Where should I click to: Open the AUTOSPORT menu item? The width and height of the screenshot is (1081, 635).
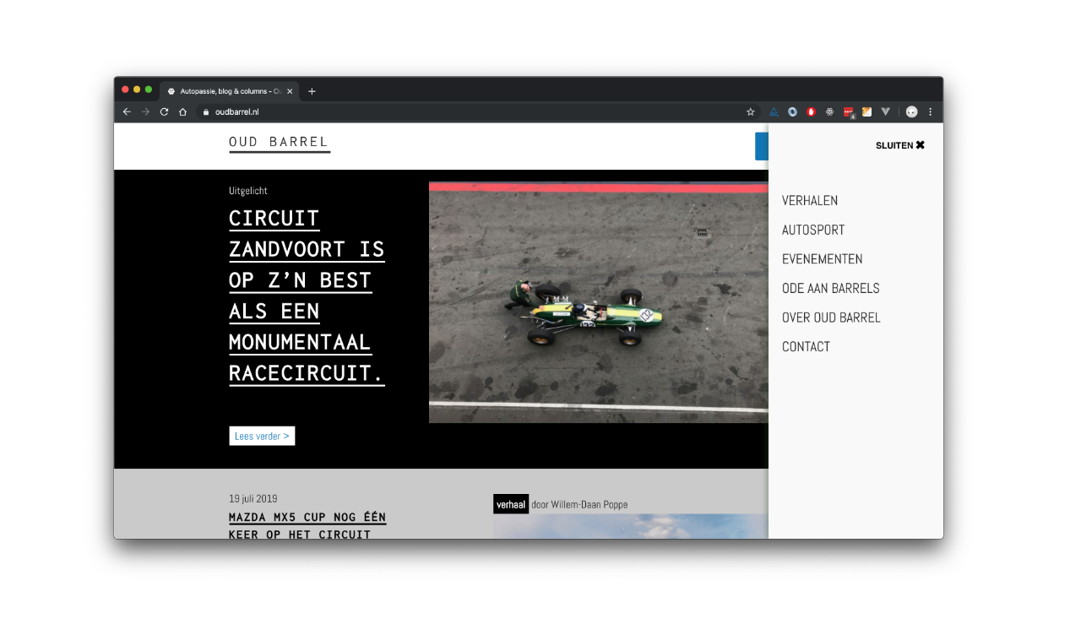(x=813, y=230)
